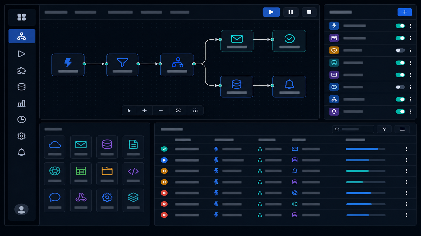The height and width of the screenshot is (236, 421).
Task: Select the lightning trigger node on canvas
Action: pos(68,65)
